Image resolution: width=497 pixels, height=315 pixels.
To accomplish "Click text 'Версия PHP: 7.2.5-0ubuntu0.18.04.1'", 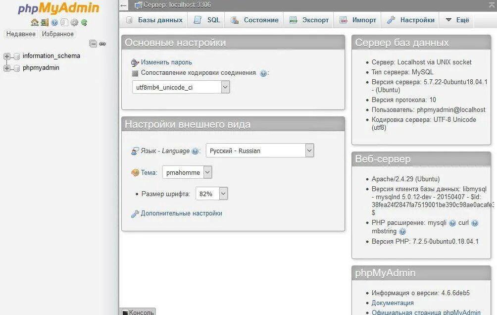I will coord(425,241).
